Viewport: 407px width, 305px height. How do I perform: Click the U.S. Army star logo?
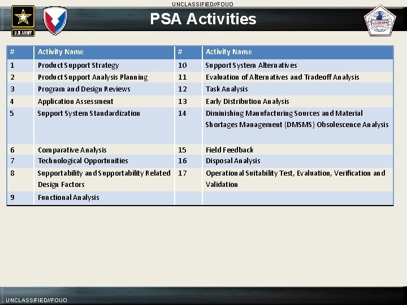(x=23, y=21)
